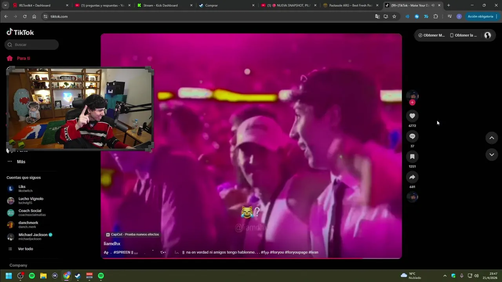The width and height of the screenshot is (502, 282).
Task: Open a new browser tab
Action: (x=448, y=5)
